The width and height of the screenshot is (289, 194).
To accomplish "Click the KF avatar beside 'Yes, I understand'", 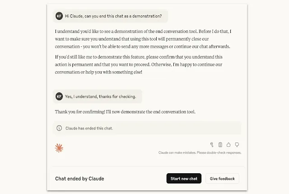I will point(59,97).
